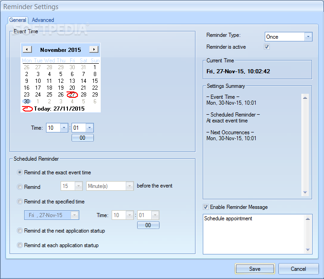Select November 30 in the calendar
This screenshot has height=279, width=324.
click(x=26, y=101)
